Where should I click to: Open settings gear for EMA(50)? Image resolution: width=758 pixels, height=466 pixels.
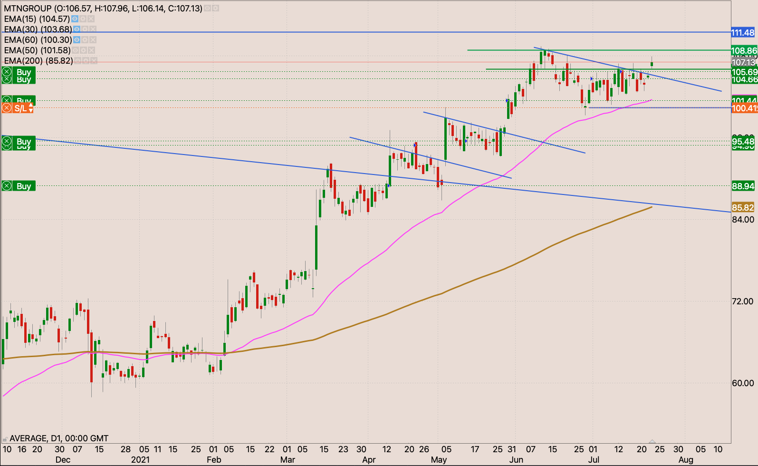(x=84, y=50)
